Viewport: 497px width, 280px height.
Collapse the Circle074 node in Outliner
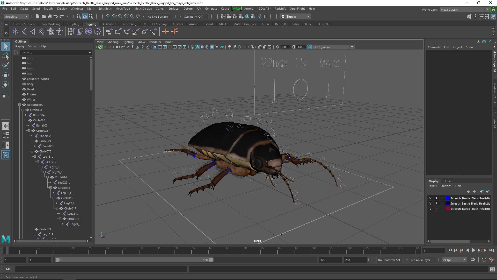tap(32, 229)
